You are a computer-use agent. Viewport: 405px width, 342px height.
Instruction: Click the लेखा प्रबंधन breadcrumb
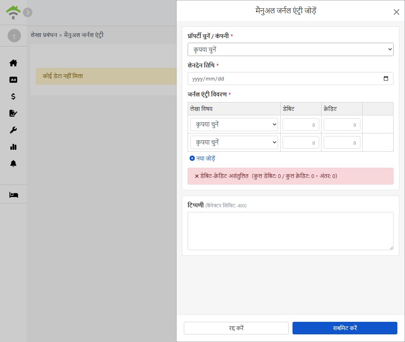[44, 35]
